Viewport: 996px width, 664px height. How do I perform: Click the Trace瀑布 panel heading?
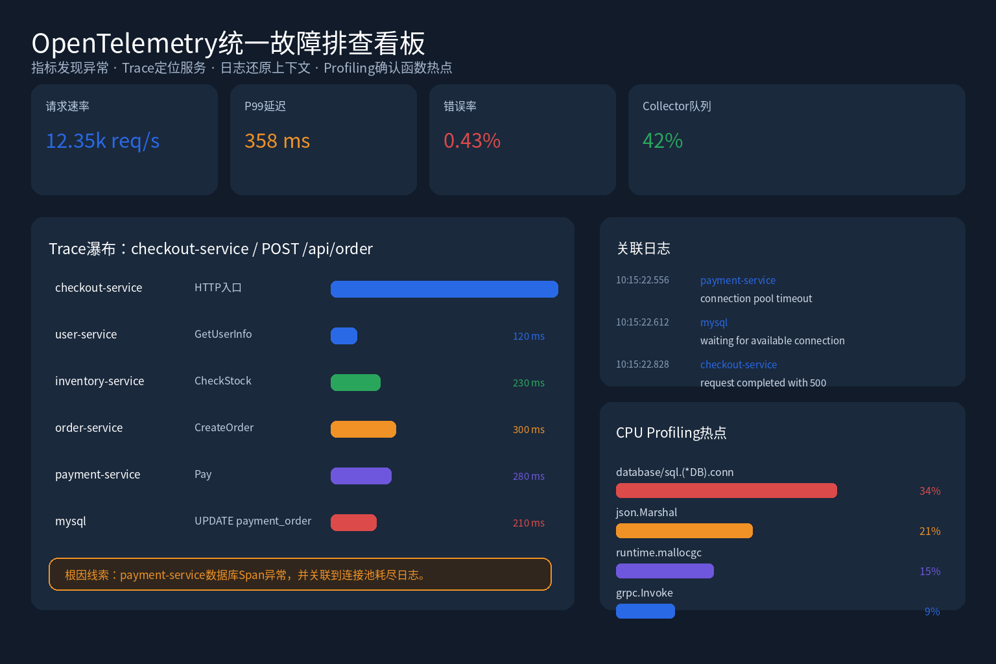[211, 248]
